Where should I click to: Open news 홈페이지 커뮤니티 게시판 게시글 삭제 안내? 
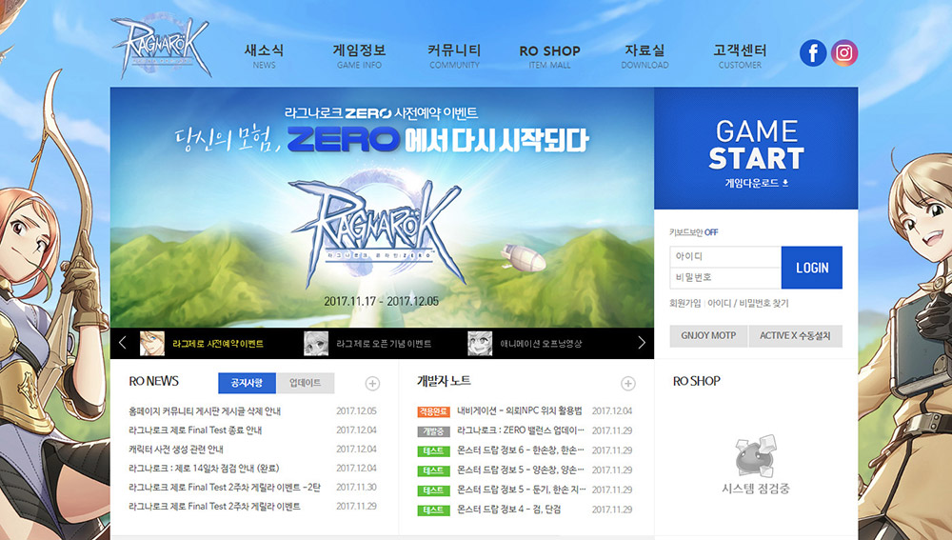[x=205, y=411]
